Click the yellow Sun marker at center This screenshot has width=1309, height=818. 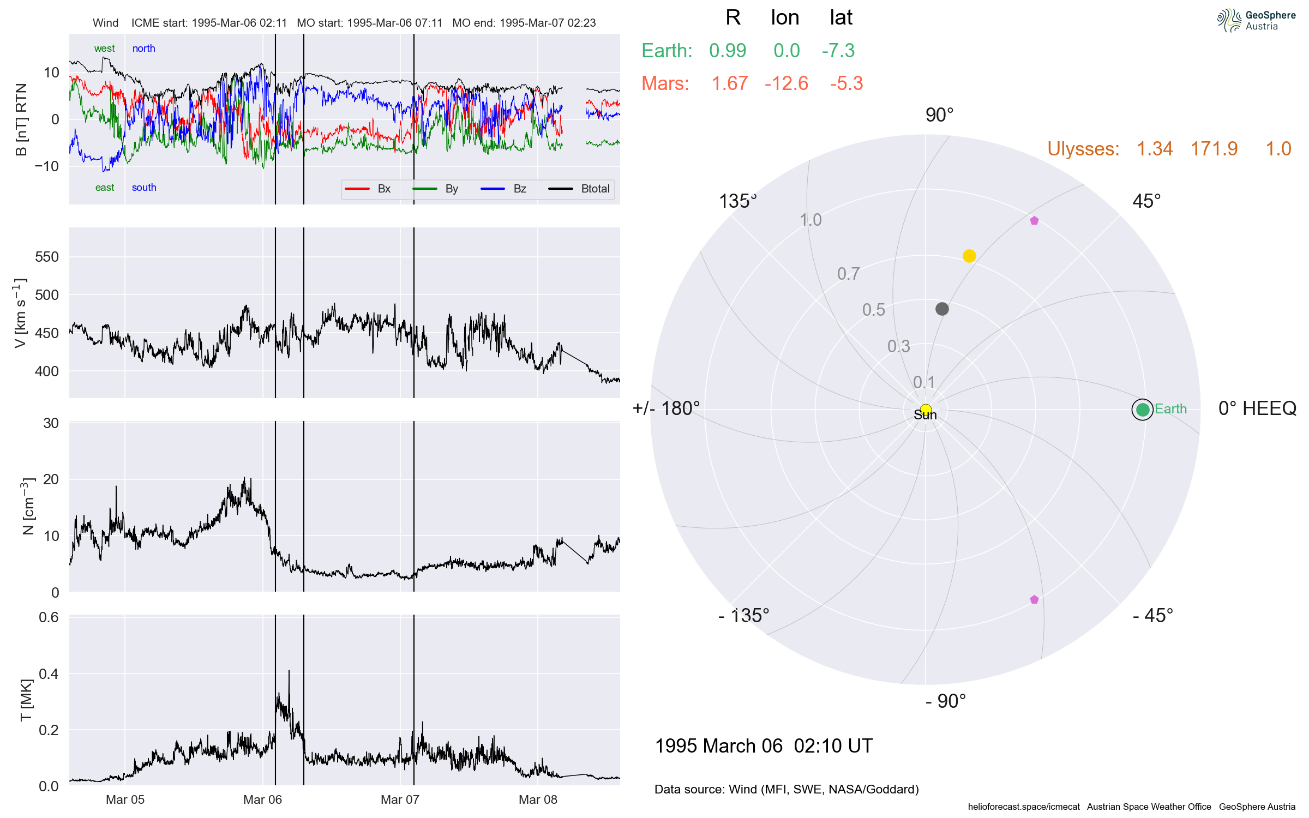(x=926, y=410)
